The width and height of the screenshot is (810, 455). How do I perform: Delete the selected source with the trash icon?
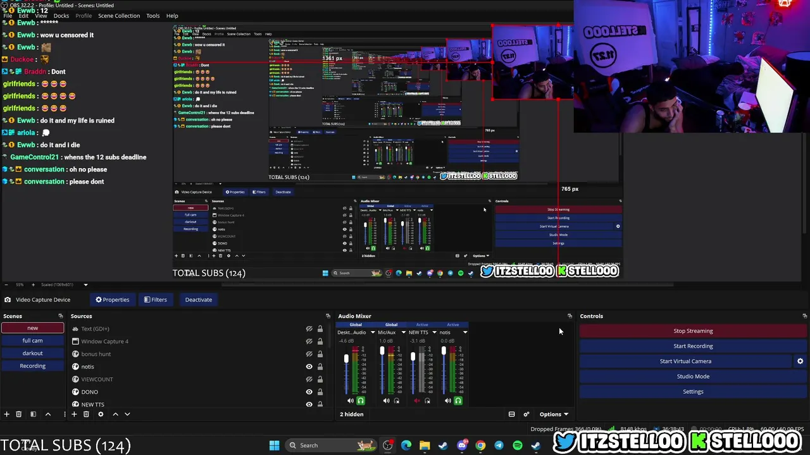(x=86, y=414)
